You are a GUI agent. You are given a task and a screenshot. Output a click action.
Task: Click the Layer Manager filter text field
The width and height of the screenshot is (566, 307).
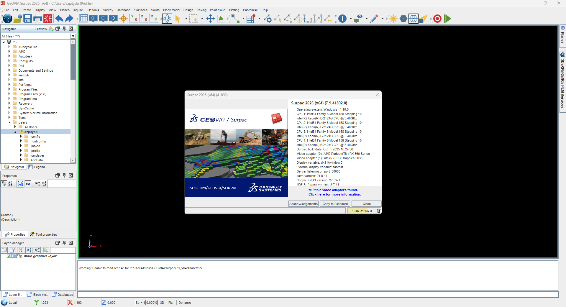coord(63,250)
